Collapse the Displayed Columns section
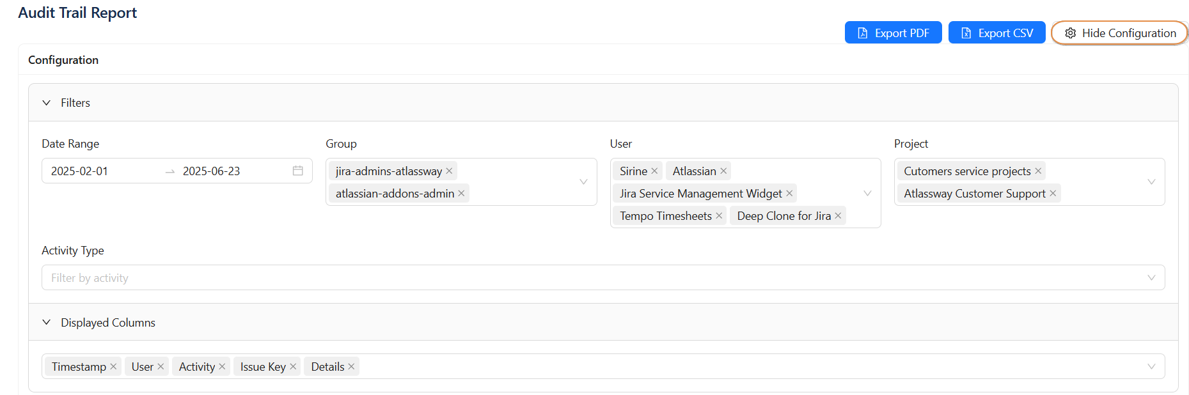 click(x=47, y=323)
